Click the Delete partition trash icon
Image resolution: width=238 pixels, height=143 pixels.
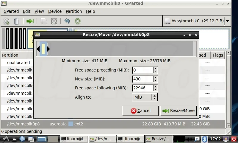pyautogui.click(x=16, y=21)
